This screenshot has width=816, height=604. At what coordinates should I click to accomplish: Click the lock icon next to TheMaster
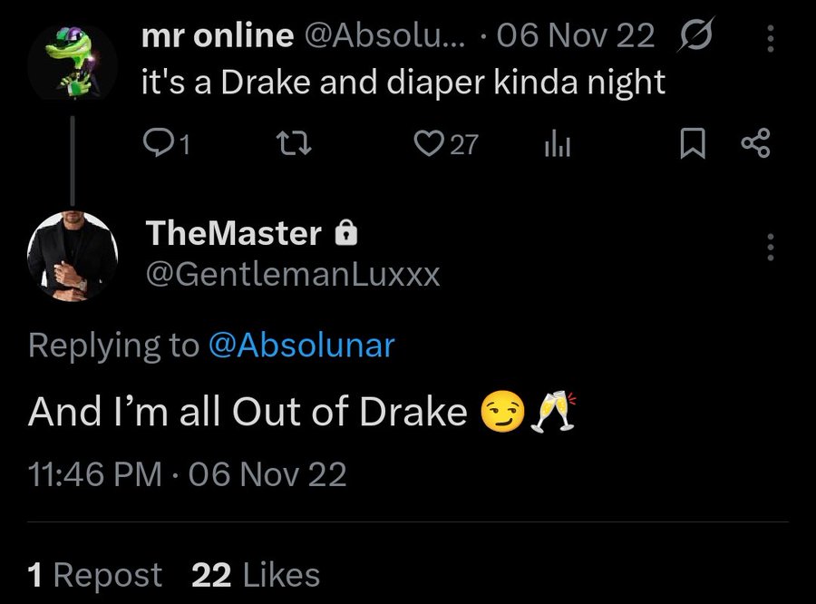click(x=346, y=235)
